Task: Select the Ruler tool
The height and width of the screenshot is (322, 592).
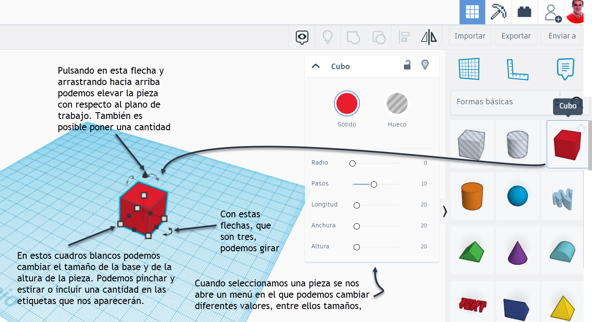Action: 518,69
